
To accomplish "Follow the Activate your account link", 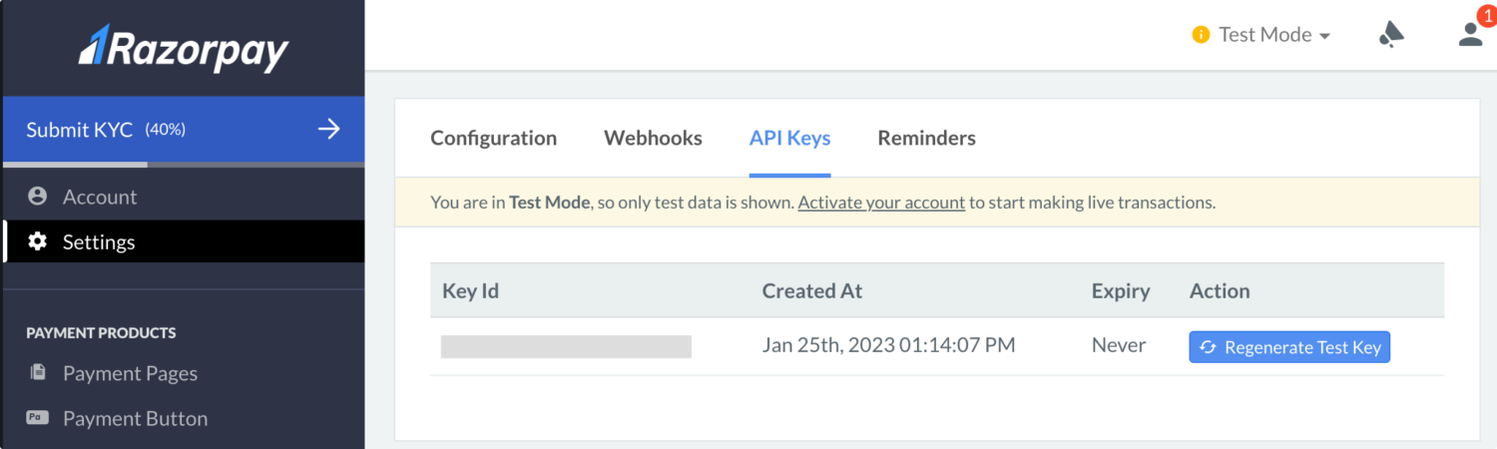I will click(881, 203).
